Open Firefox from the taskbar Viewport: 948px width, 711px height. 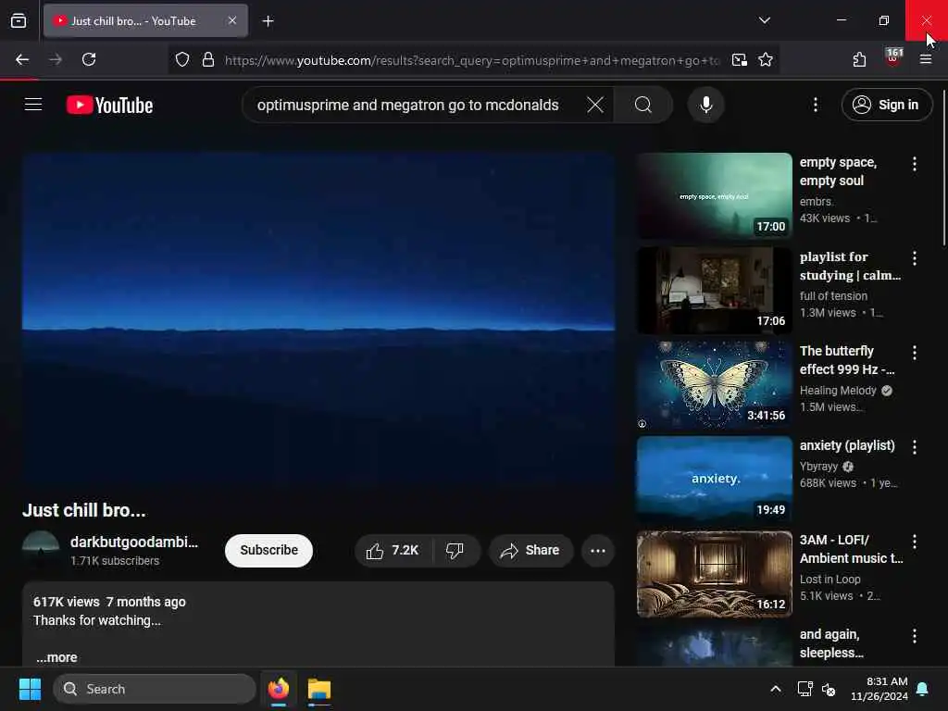pyautogui.click(x=279, y=689)
